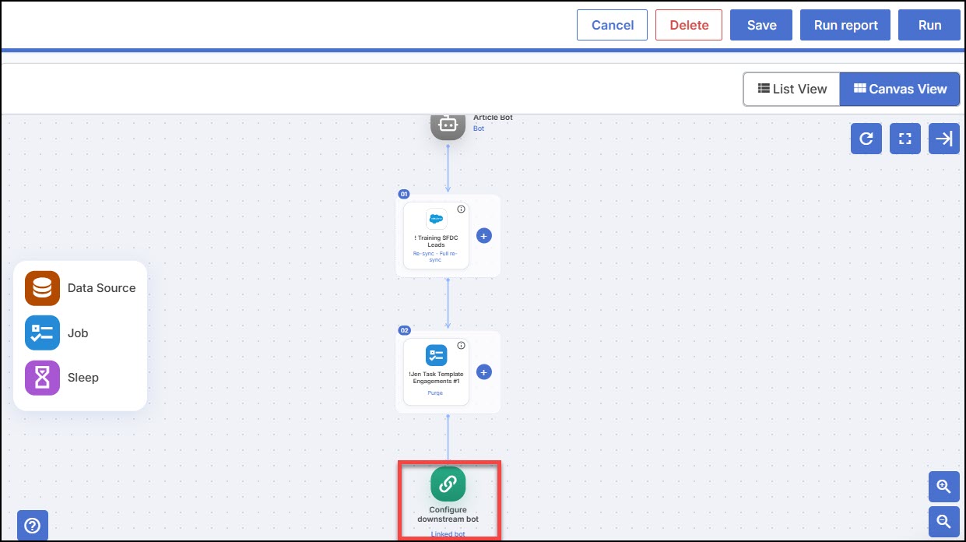Collapse the side panel arrow icon

click(944, 139)
